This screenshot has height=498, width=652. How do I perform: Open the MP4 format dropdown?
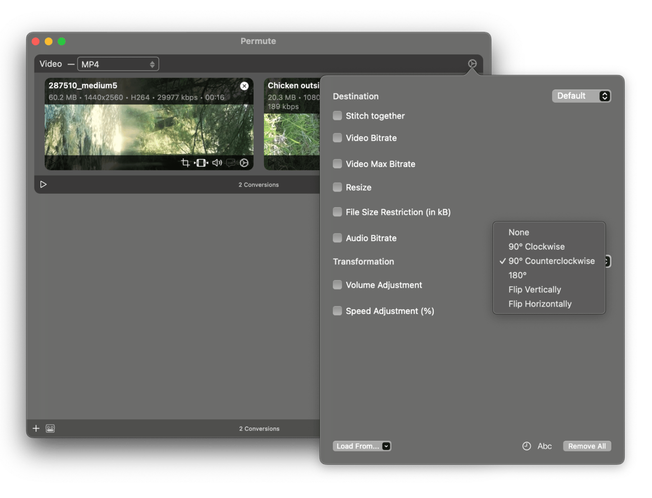118,64
